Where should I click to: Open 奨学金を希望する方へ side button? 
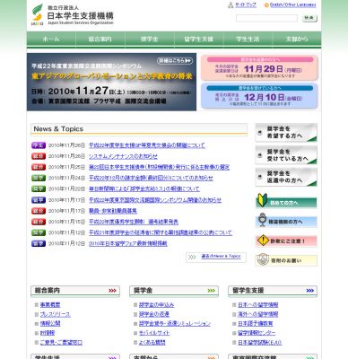pos(286,133)
